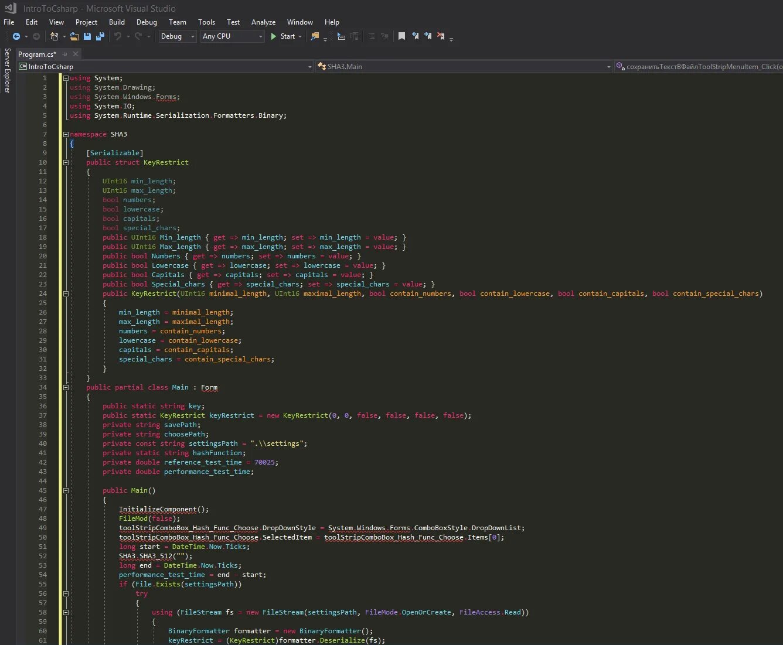Click the Open File folder icon
Screen dimensions: 783x645
pyautogui.click(x=74, y=36)
